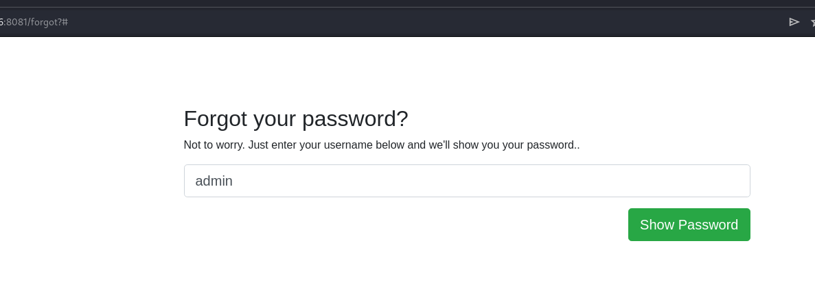The image size is (815, 287).
Task: Click the 8081 port number in the URL
Action: pos(16,23)
